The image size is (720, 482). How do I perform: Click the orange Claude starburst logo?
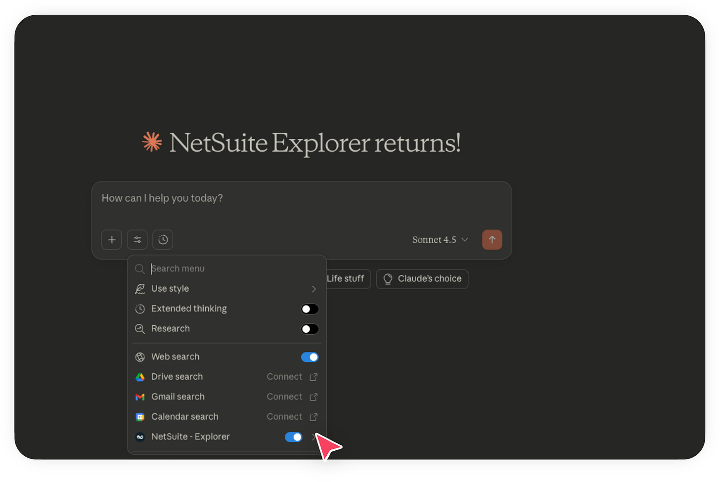coord(152,142)
